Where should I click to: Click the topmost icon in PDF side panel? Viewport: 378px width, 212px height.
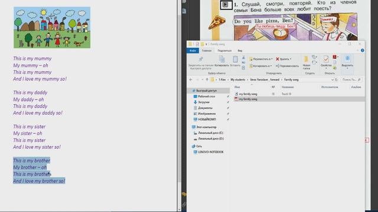click(184, 1)
